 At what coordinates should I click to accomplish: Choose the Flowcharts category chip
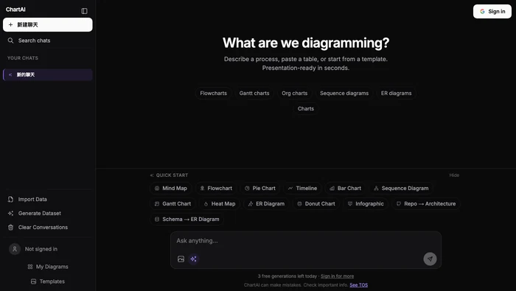click(x=213, y=93)
